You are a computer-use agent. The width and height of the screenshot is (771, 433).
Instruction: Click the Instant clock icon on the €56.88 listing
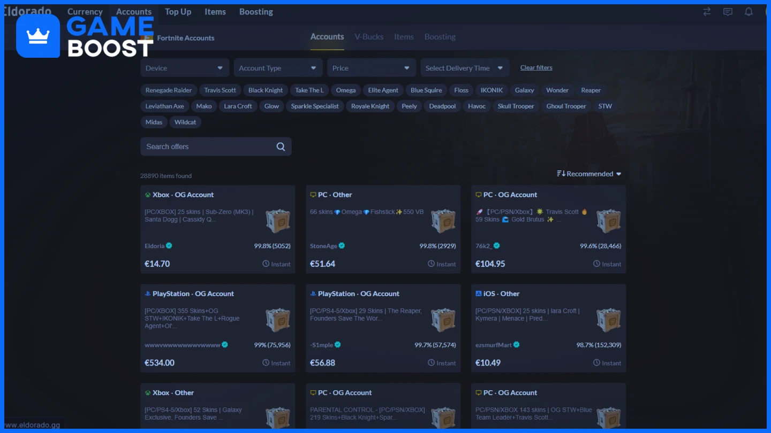pyautogui.click(x=431, y=362)
